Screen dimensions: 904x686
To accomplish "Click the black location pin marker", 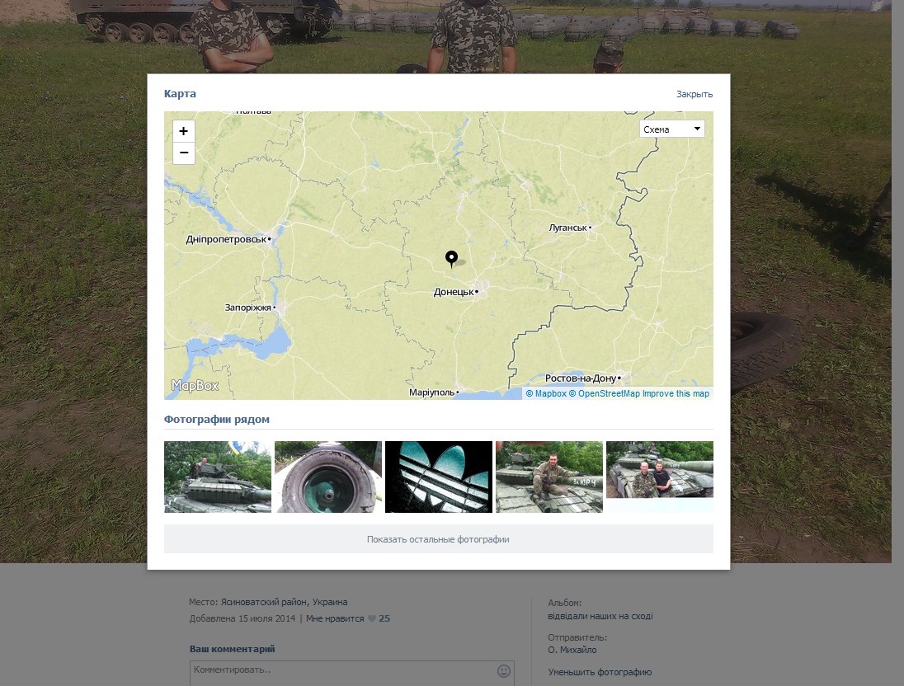I will pyautogui.click(x=451, y=259).
